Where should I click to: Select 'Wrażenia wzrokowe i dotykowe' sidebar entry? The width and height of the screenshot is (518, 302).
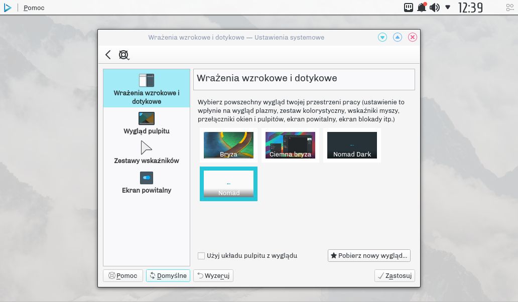click(x=146, y=89)
